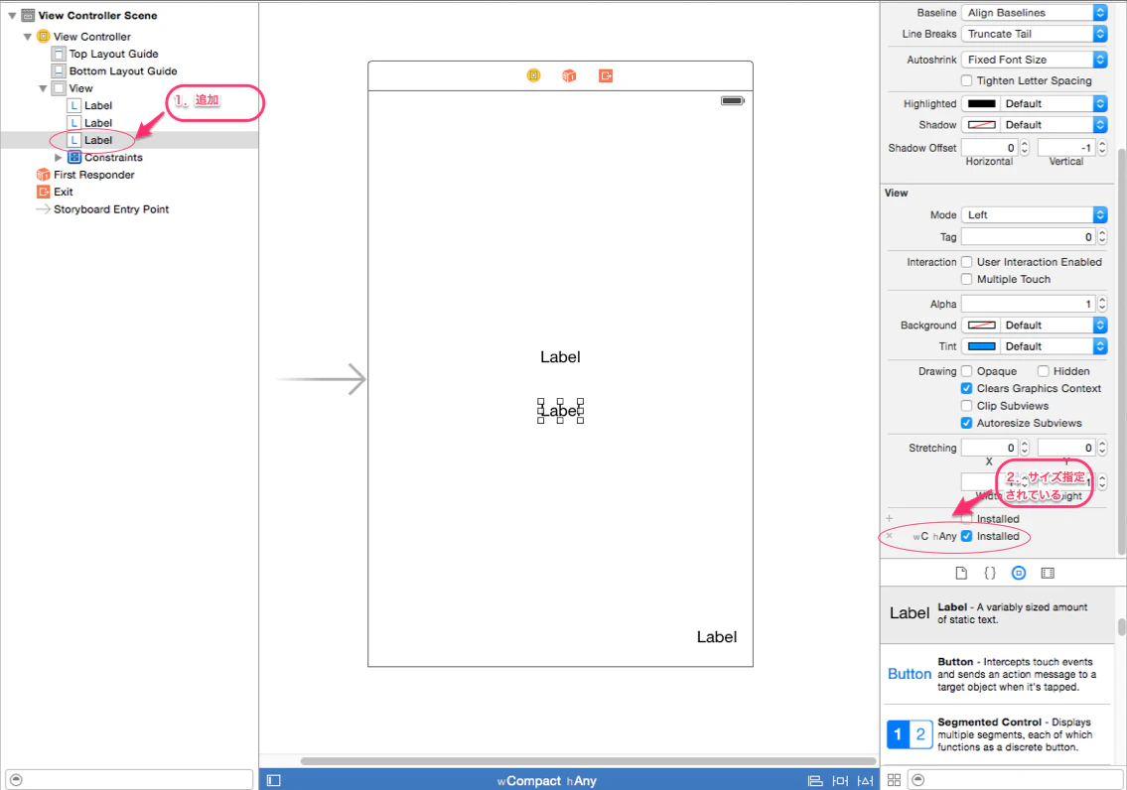Click the filter icon in the library search field
1127x790 pixels.
point(917,780)
